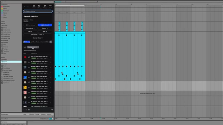The width and height of the screenshot is (223, 125).
Task: Open options for dh_ktt6_organism_bass_loop
Action: click(x=50, y=97)
